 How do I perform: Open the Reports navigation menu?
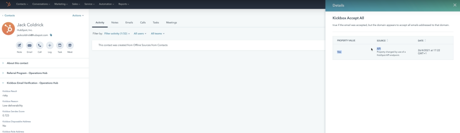[124, 4]
